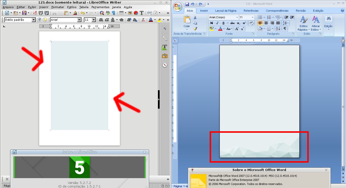Open Styles deck in Writer sidebar
Viewport: 346px width, 188px height.
coord(165,47)
